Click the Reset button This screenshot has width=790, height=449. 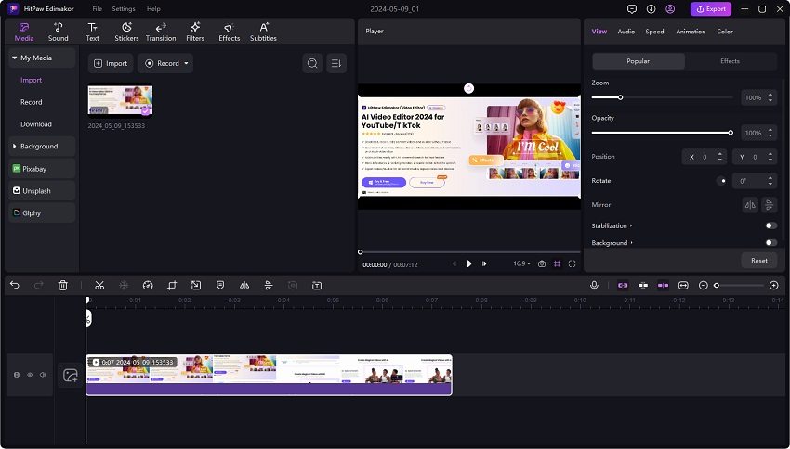click(x=759, y=261)
